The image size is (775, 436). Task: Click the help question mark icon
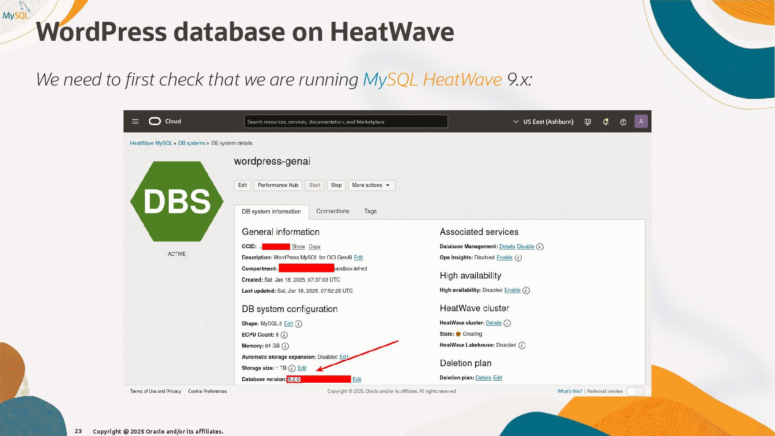[623, 122]
